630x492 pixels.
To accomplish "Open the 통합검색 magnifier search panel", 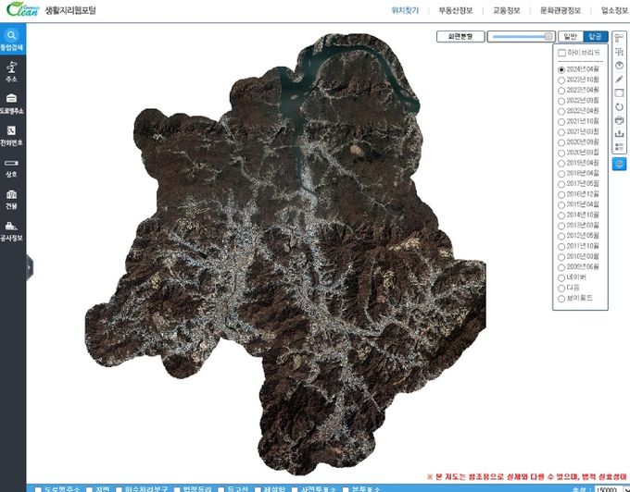I will pos(12,39).
